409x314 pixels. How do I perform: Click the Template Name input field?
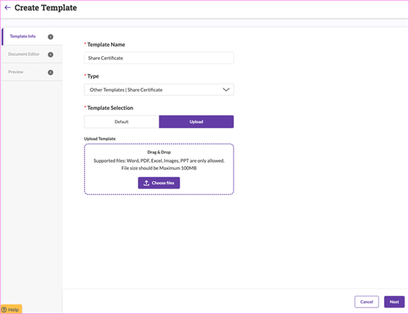point(159,58)
